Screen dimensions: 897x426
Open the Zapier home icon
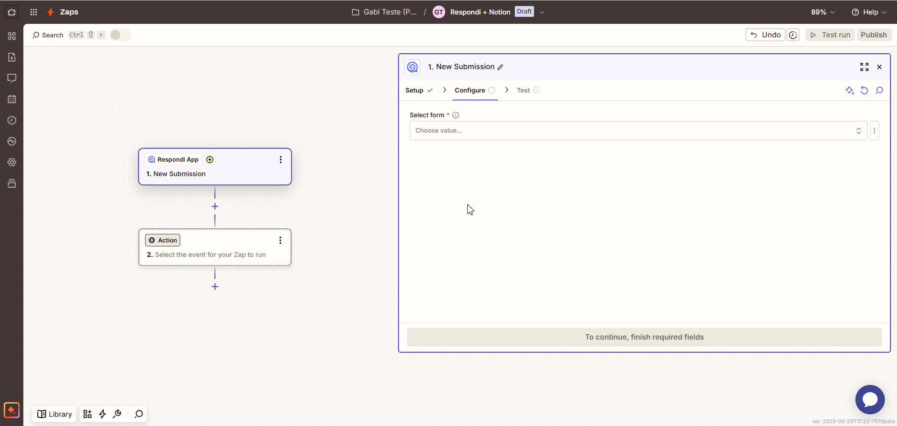click(12, 12)
